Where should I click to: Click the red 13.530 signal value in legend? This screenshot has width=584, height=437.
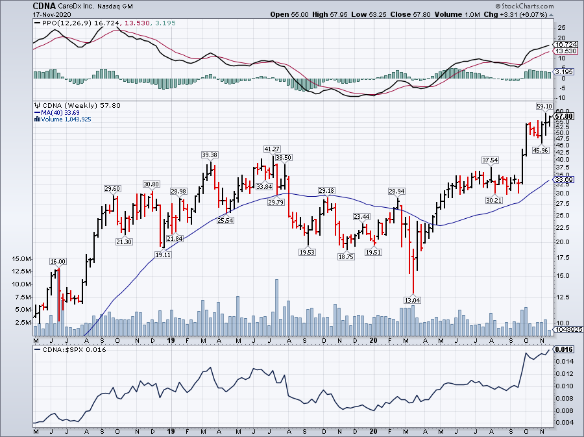pyautogui.click(x=137, y=23)
